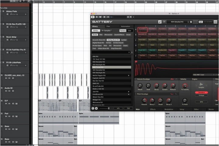Enable record on OLIVER_one_shot track

pyautogui.click(x=6, y=78)
